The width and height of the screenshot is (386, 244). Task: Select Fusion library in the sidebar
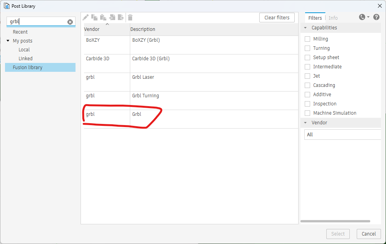click(x=27, y=68)
